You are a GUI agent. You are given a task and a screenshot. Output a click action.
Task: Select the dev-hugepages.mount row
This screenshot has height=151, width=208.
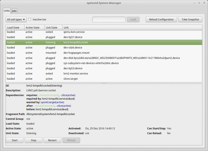tap(104, 53)
